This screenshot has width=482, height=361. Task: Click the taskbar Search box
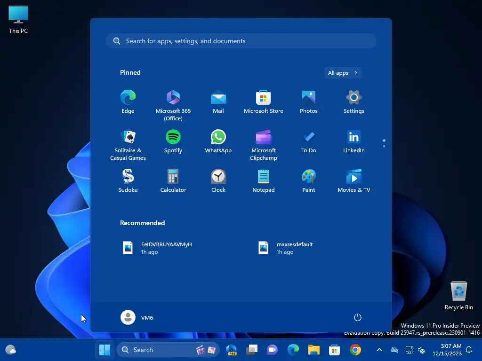[x=168, y=350]
